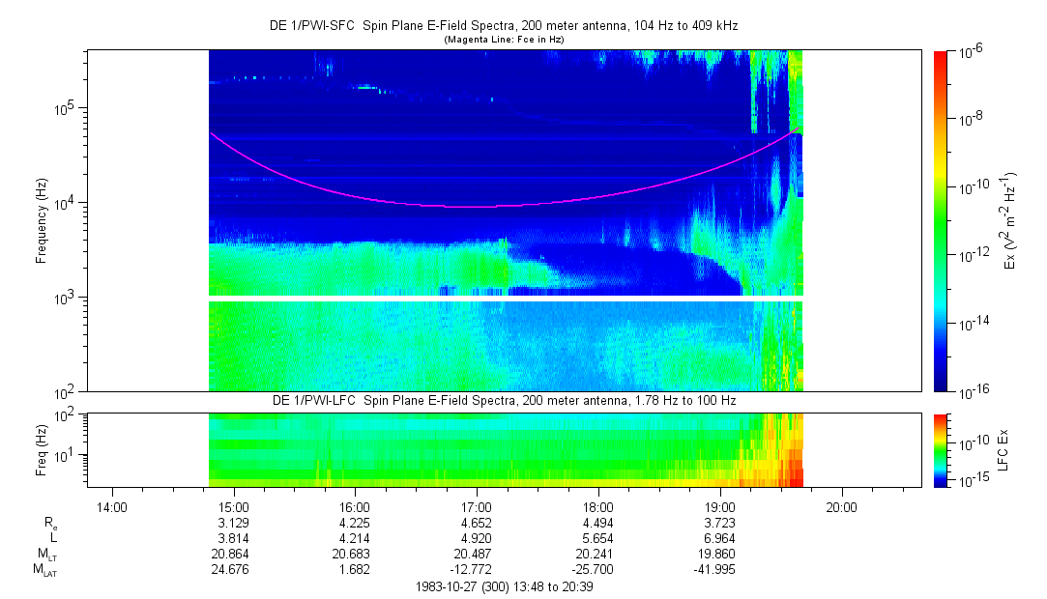Click the 20:00 time tick label
This screenshot has height=599, width=1047.
(x=841, y=507)
